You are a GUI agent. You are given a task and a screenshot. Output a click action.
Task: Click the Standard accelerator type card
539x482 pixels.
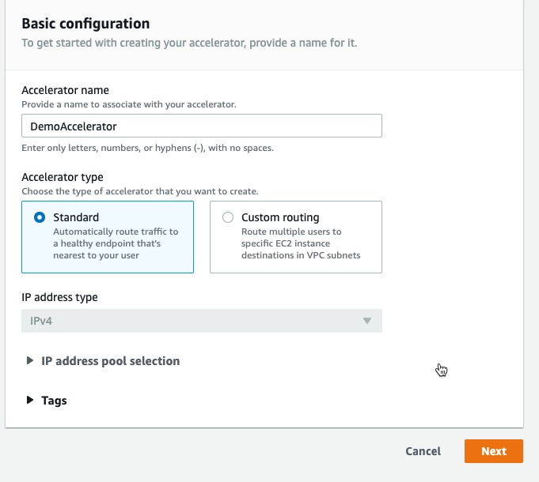point(108,237)
